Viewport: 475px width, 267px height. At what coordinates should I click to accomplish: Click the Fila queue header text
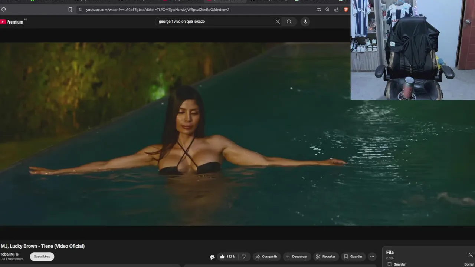390,253
